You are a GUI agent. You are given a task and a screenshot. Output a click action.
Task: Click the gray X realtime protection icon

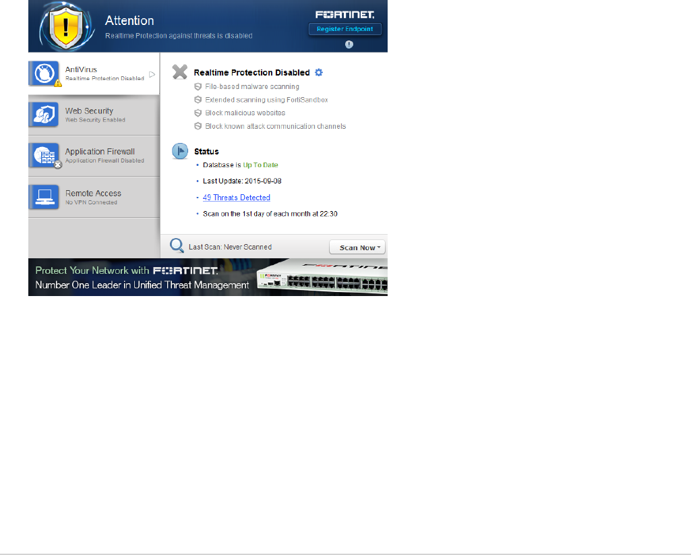pos(180,71)
